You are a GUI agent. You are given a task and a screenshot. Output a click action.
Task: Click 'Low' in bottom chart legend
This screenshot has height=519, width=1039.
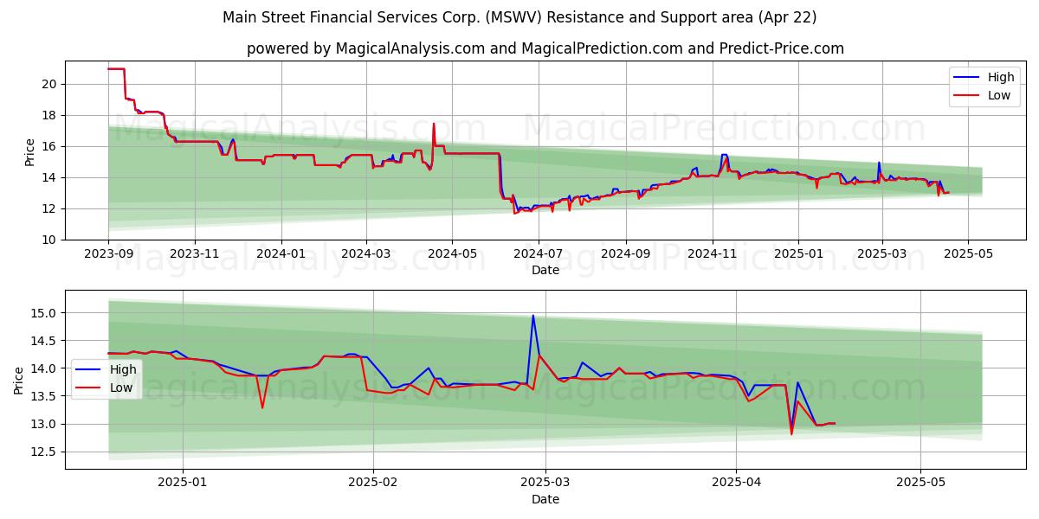click(x=121, y=388)
